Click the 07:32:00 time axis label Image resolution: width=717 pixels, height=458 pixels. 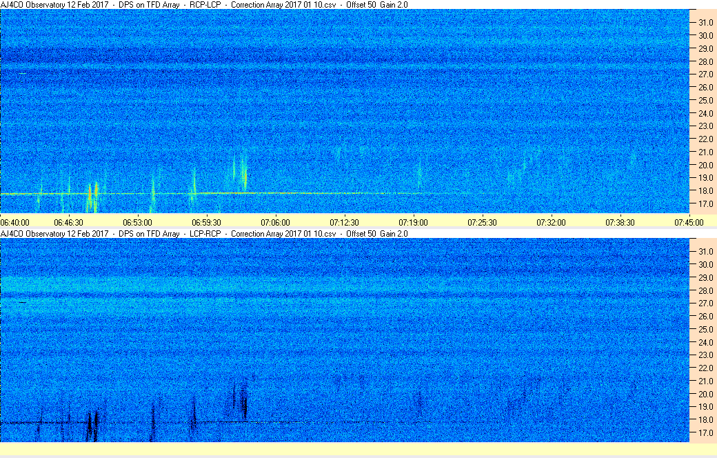(551, 223)
